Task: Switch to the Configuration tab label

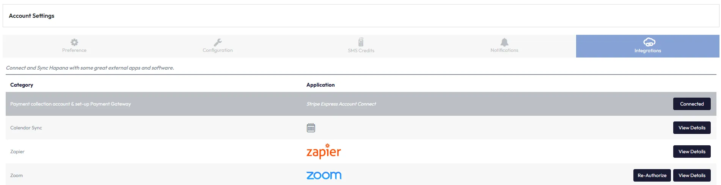Action: pos(218,50)
